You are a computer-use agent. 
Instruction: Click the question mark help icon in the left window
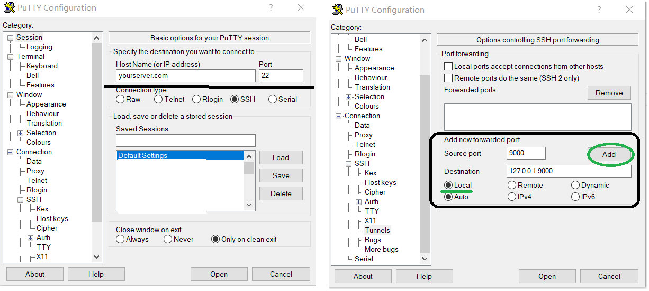coord(271,7)
